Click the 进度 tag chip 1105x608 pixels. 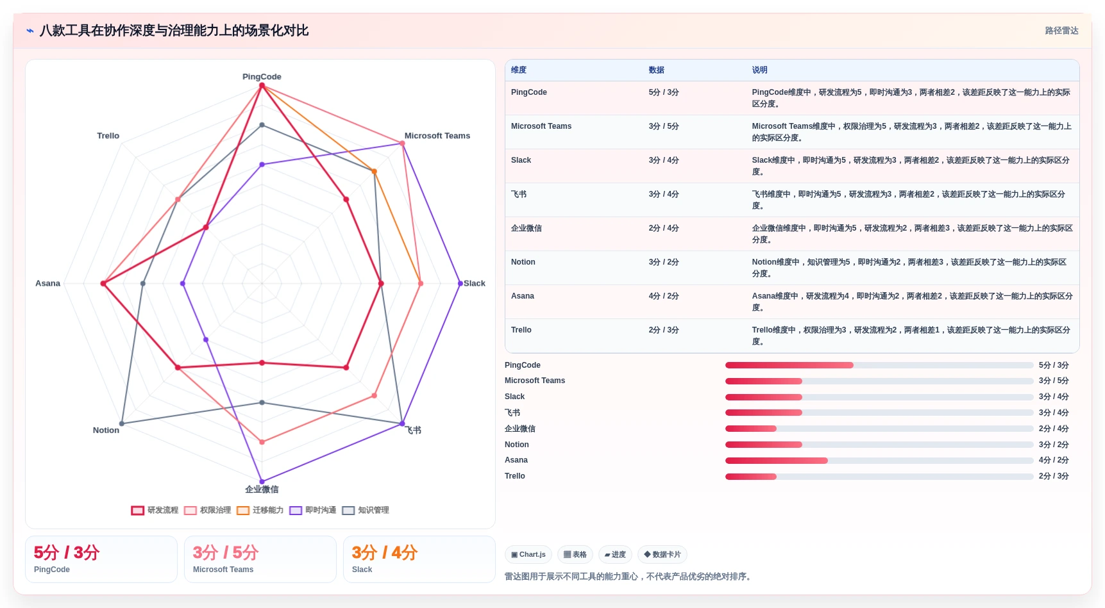click(615, 555)
